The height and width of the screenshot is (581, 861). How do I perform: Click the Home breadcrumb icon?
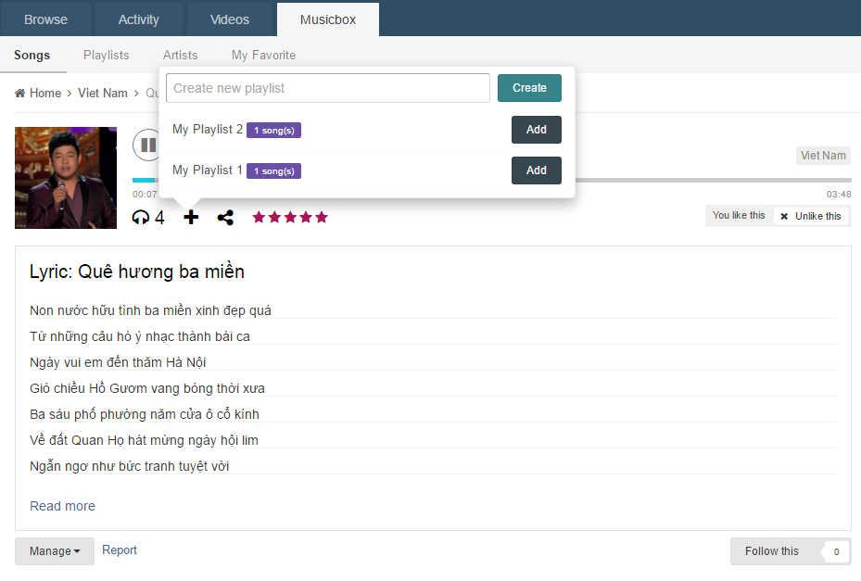(x=20, y=93)
